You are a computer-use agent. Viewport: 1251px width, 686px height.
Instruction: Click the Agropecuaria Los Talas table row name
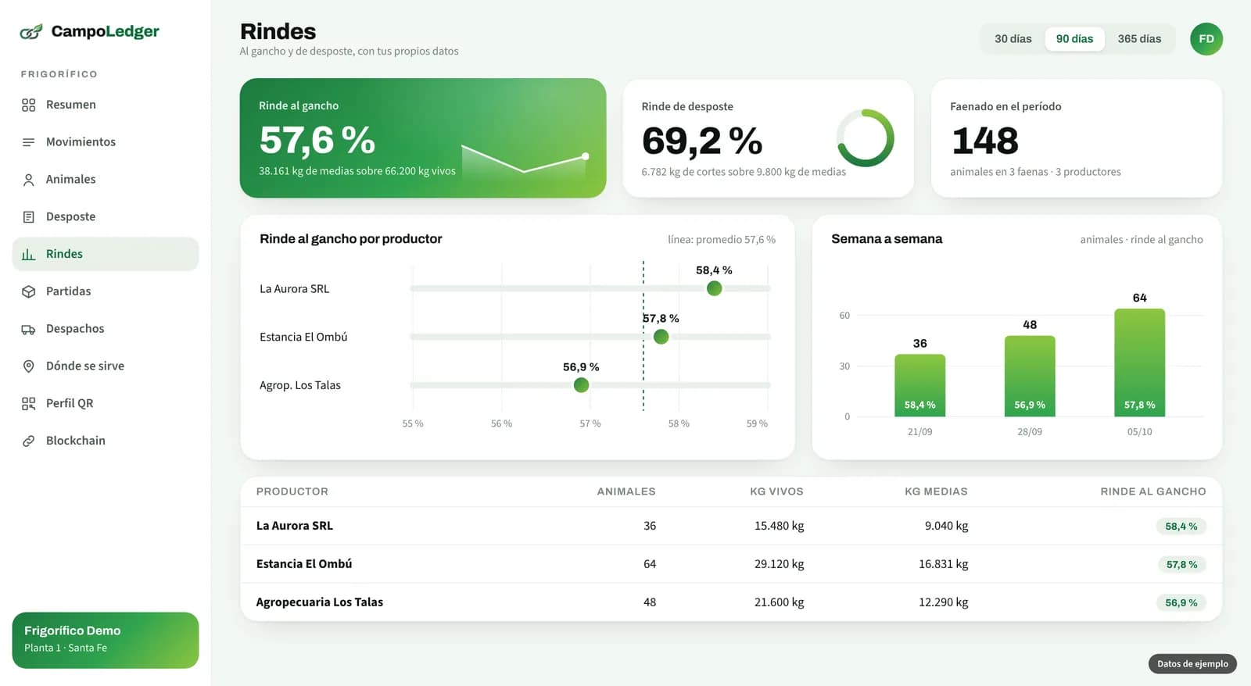(x=320, y=602)
